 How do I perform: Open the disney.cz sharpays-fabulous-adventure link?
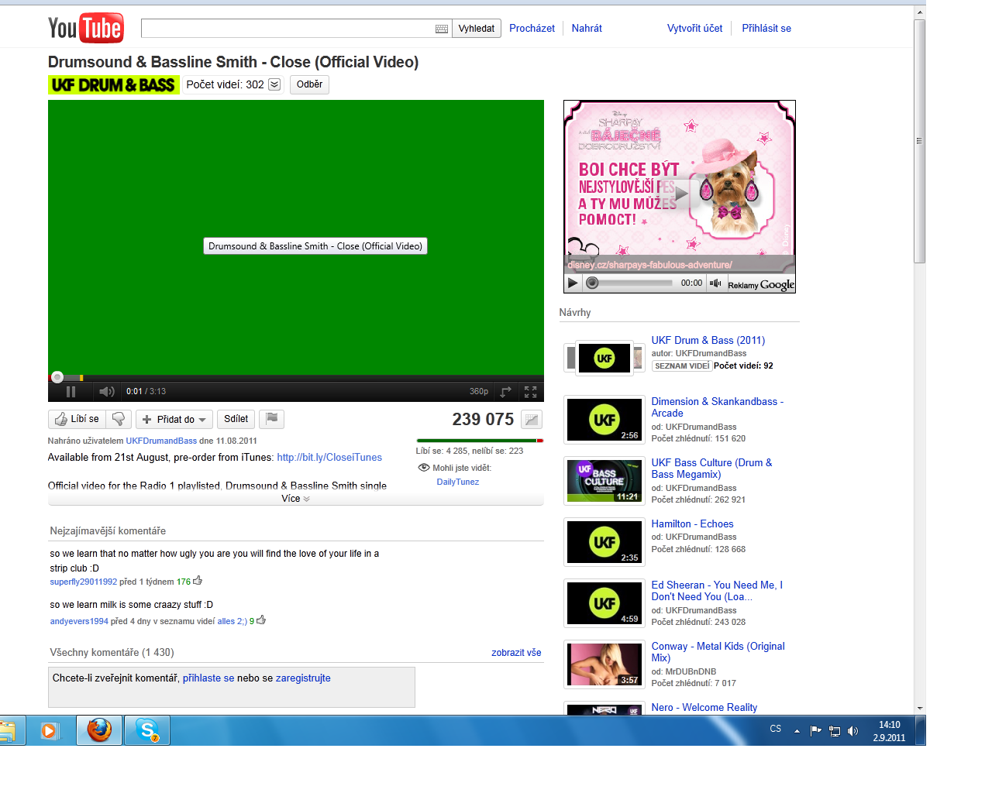[649, 265]
